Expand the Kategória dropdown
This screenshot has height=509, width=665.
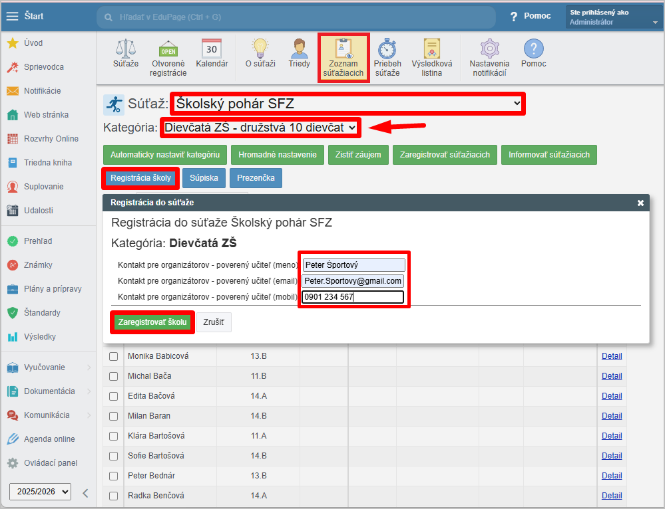260,127
